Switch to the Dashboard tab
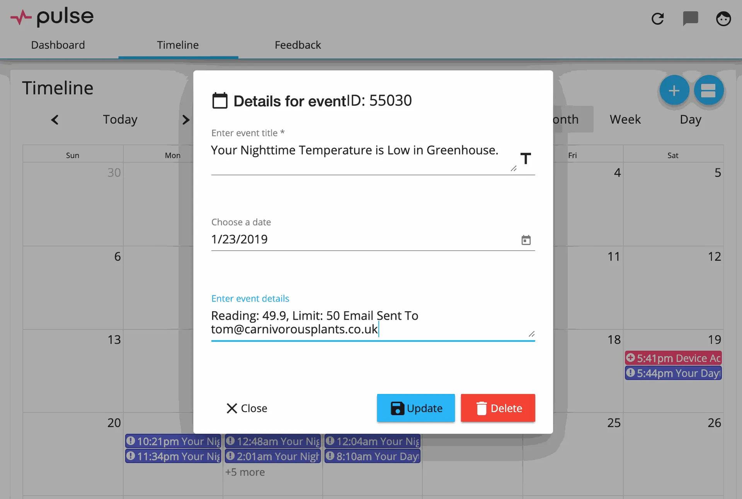Viewport: 742px width, 499px height. [x=58, y=45]
